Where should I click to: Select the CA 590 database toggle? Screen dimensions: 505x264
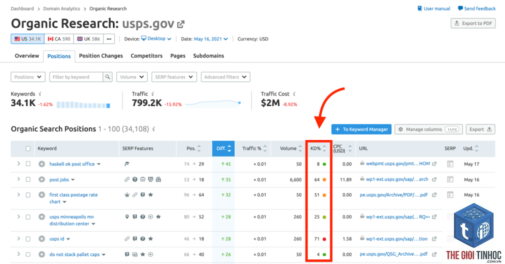pos(59,39)
